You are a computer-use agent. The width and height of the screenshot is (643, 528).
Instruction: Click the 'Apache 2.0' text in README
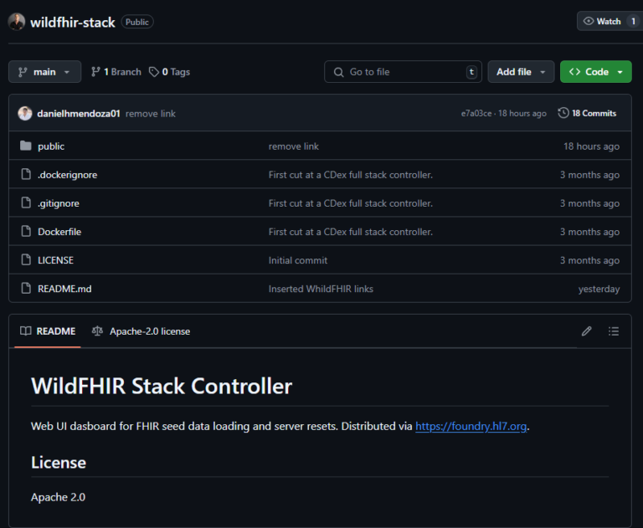(x=59, y=497)
